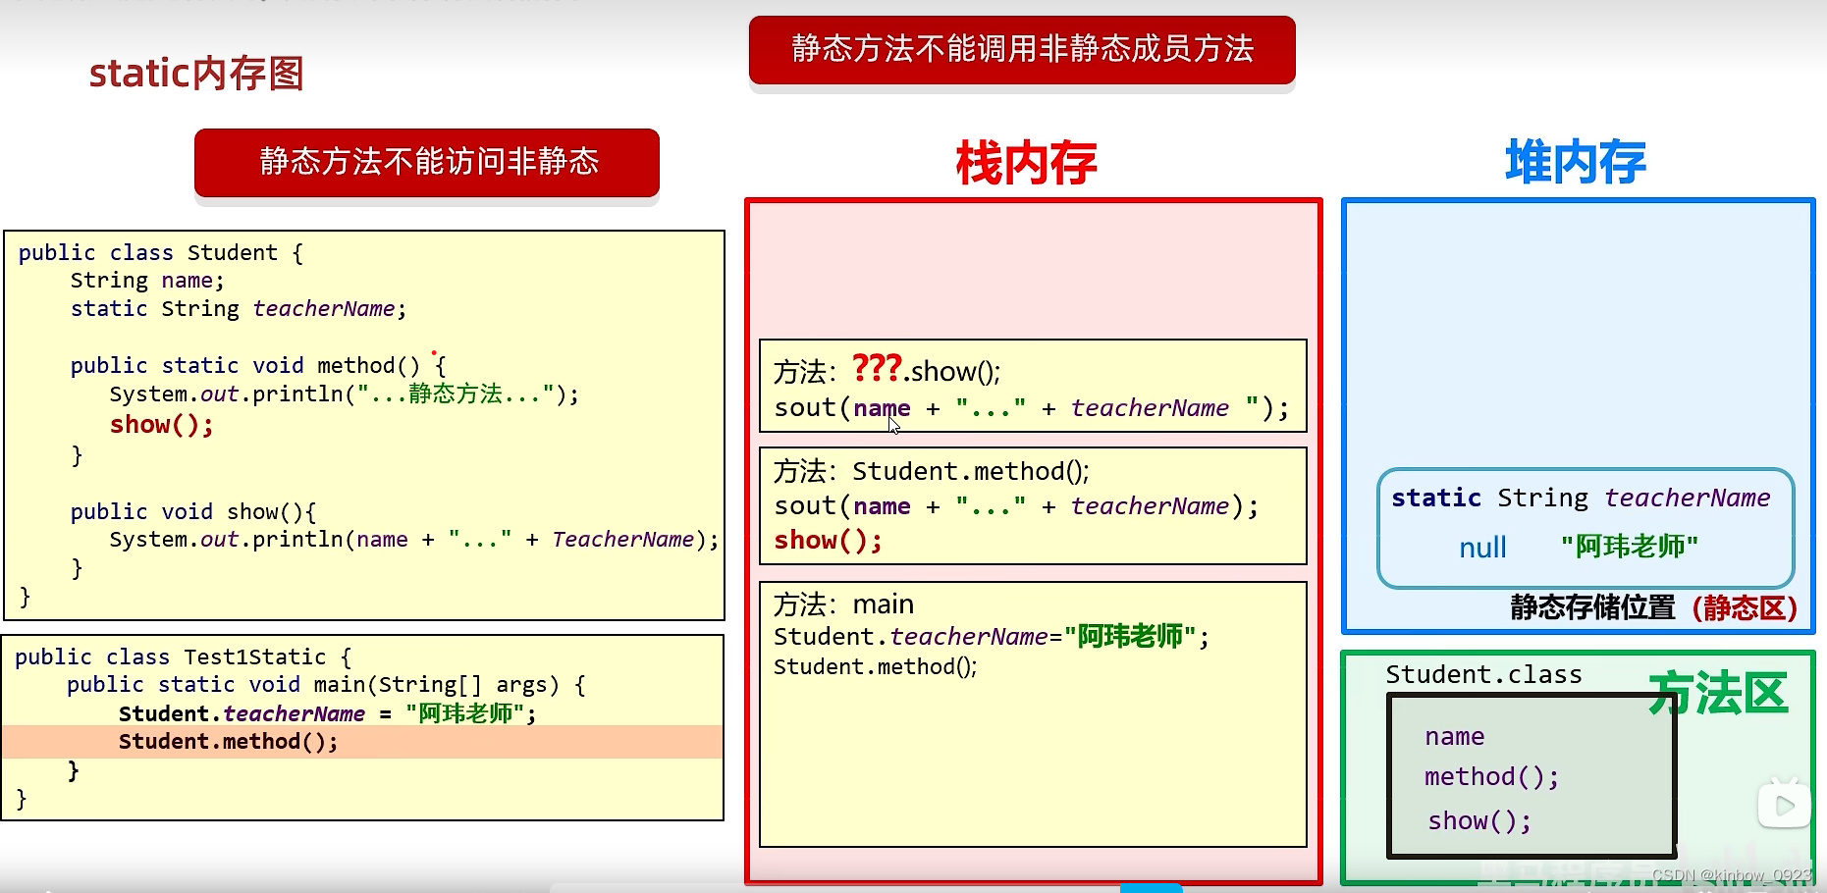Screen dimensions: 1827x893
Task: Click the null value in the static area
Action: [1482, 548]
